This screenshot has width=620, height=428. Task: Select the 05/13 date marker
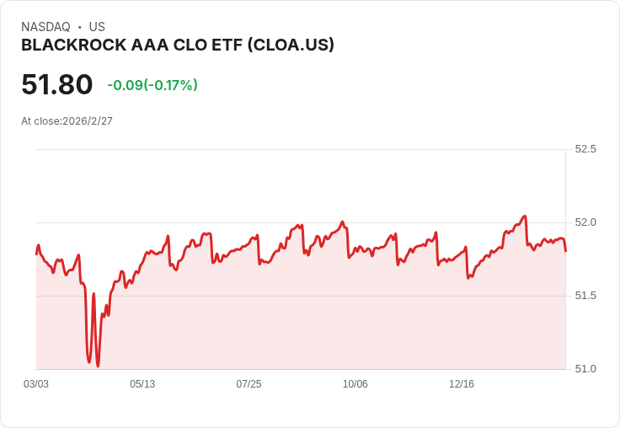coord(142,384)
